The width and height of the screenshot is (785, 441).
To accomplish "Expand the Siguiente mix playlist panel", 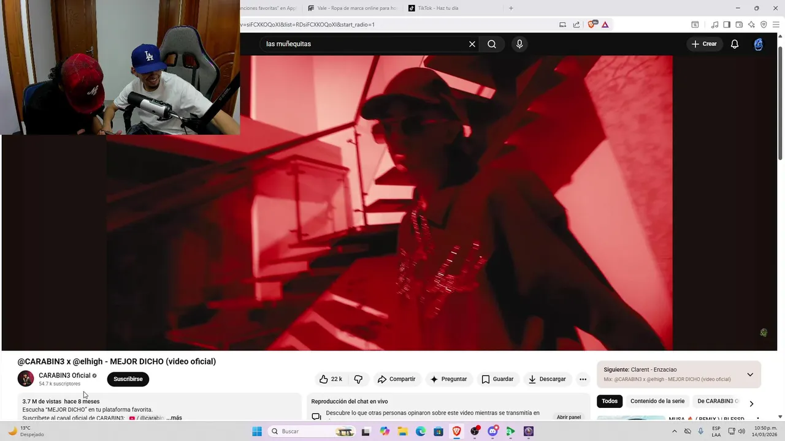I will coord(750,374).
